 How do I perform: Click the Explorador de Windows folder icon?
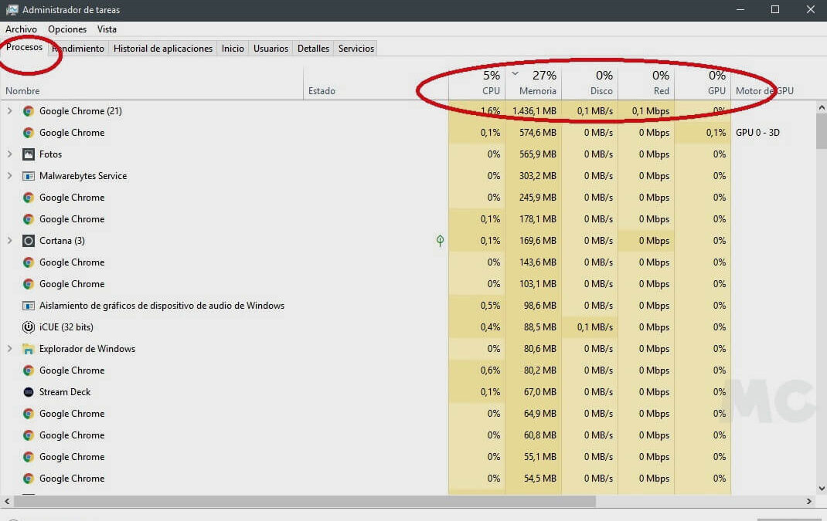(29, 349)
